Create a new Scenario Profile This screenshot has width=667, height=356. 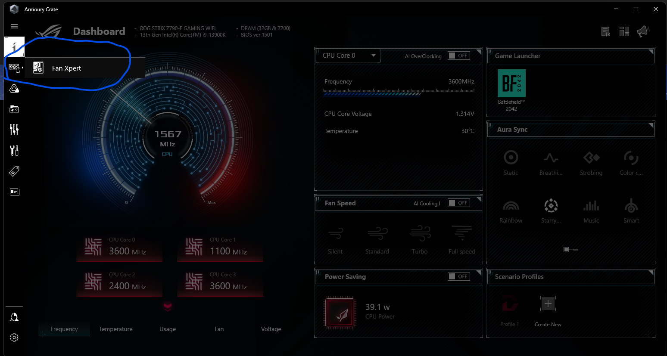[x=548, y=303]
